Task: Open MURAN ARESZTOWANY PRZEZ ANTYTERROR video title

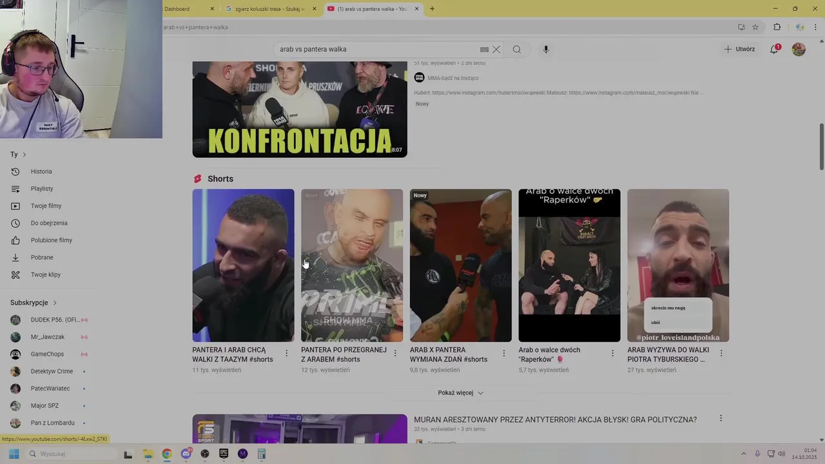Action: point(555,420)
